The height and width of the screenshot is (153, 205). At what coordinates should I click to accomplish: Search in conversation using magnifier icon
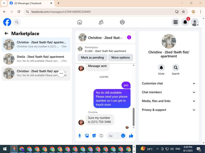[x=175, y=68]
